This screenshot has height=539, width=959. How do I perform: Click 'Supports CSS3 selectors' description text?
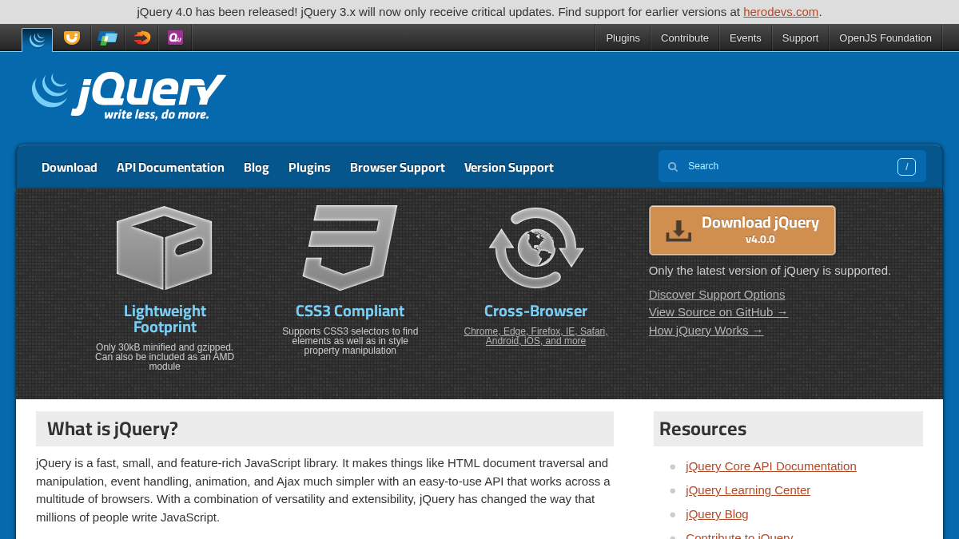click(350, 341)
